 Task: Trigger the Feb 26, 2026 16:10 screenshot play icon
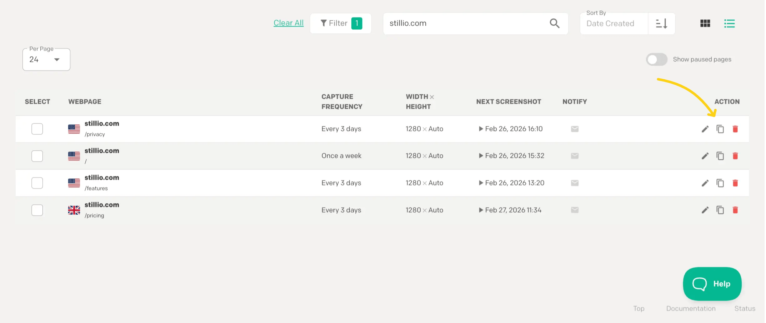point(481,129)
